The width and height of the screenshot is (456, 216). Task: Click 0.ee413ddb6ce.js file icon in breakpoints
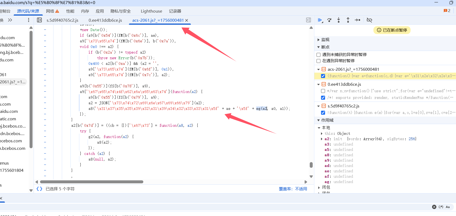click(x=324, y=84)
